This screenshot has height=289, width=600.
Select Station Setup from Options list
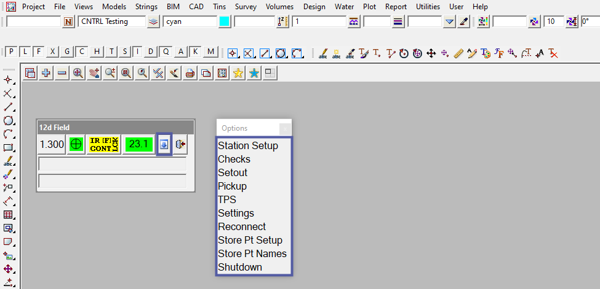[248, 146]
